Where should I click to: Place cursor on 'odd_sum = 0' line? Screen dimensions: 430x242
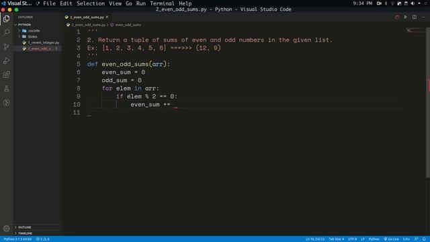(x=122, y=80)
